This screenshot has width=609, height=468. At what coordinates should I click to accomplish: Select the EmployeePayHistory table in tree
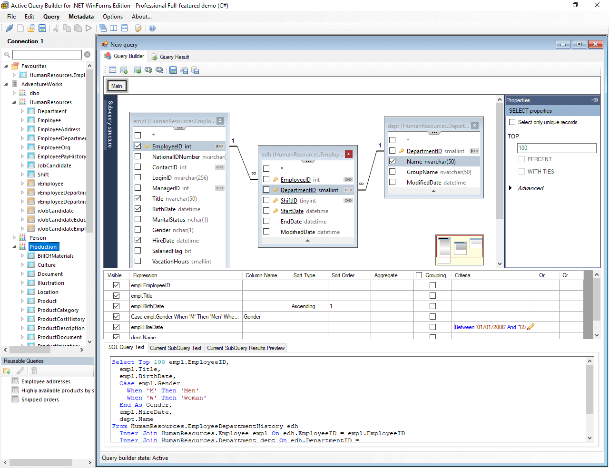62,156
